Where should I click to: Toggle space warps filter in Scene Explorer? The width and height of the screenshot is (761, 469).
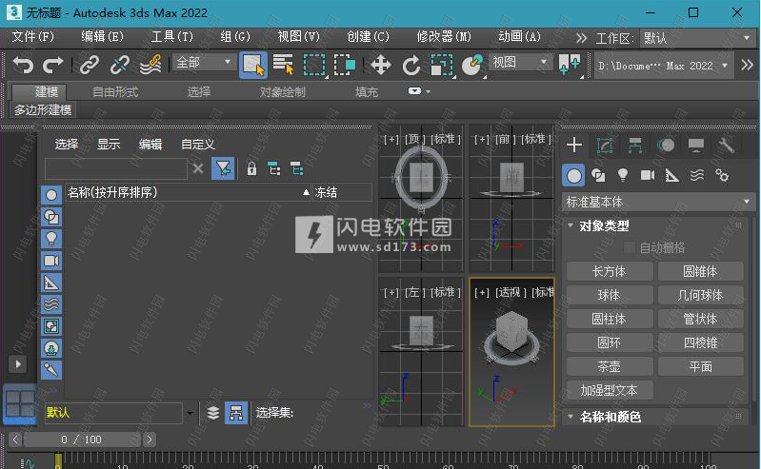click(51, 304)
